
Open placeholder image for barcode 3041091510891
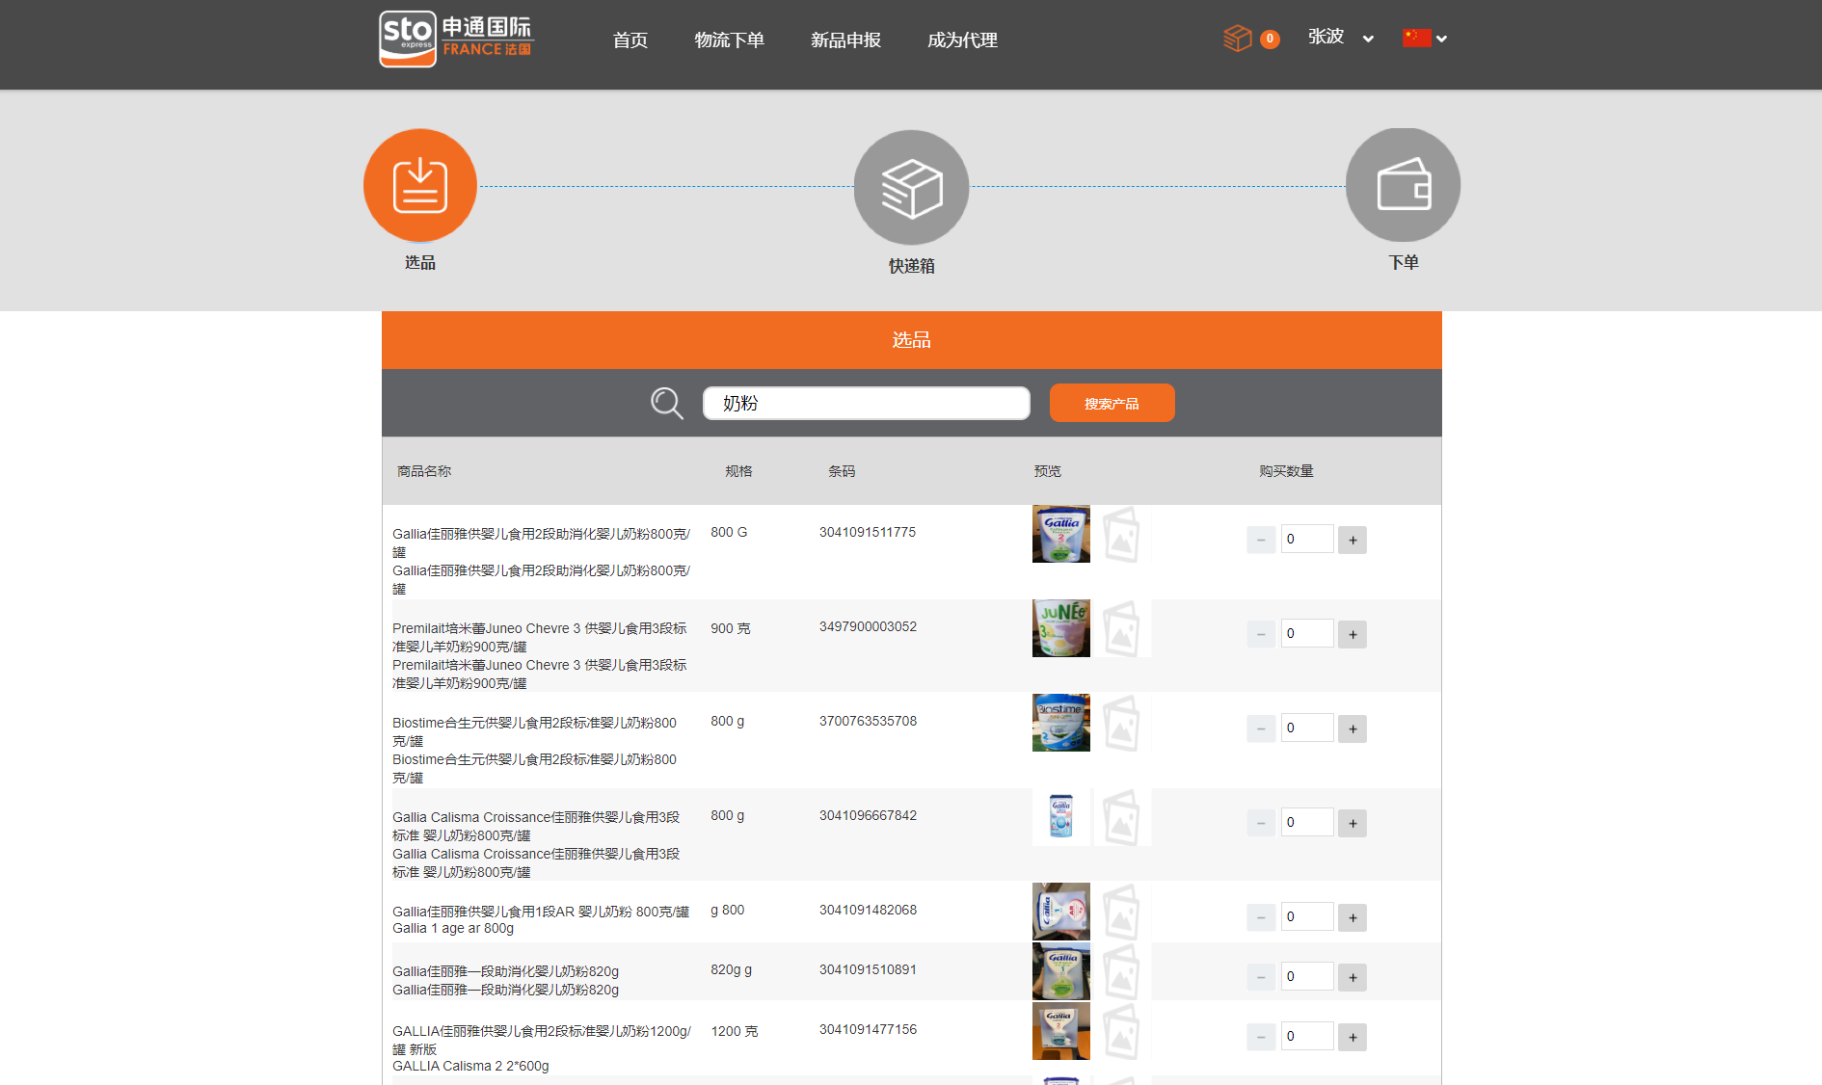(1121, 971)
